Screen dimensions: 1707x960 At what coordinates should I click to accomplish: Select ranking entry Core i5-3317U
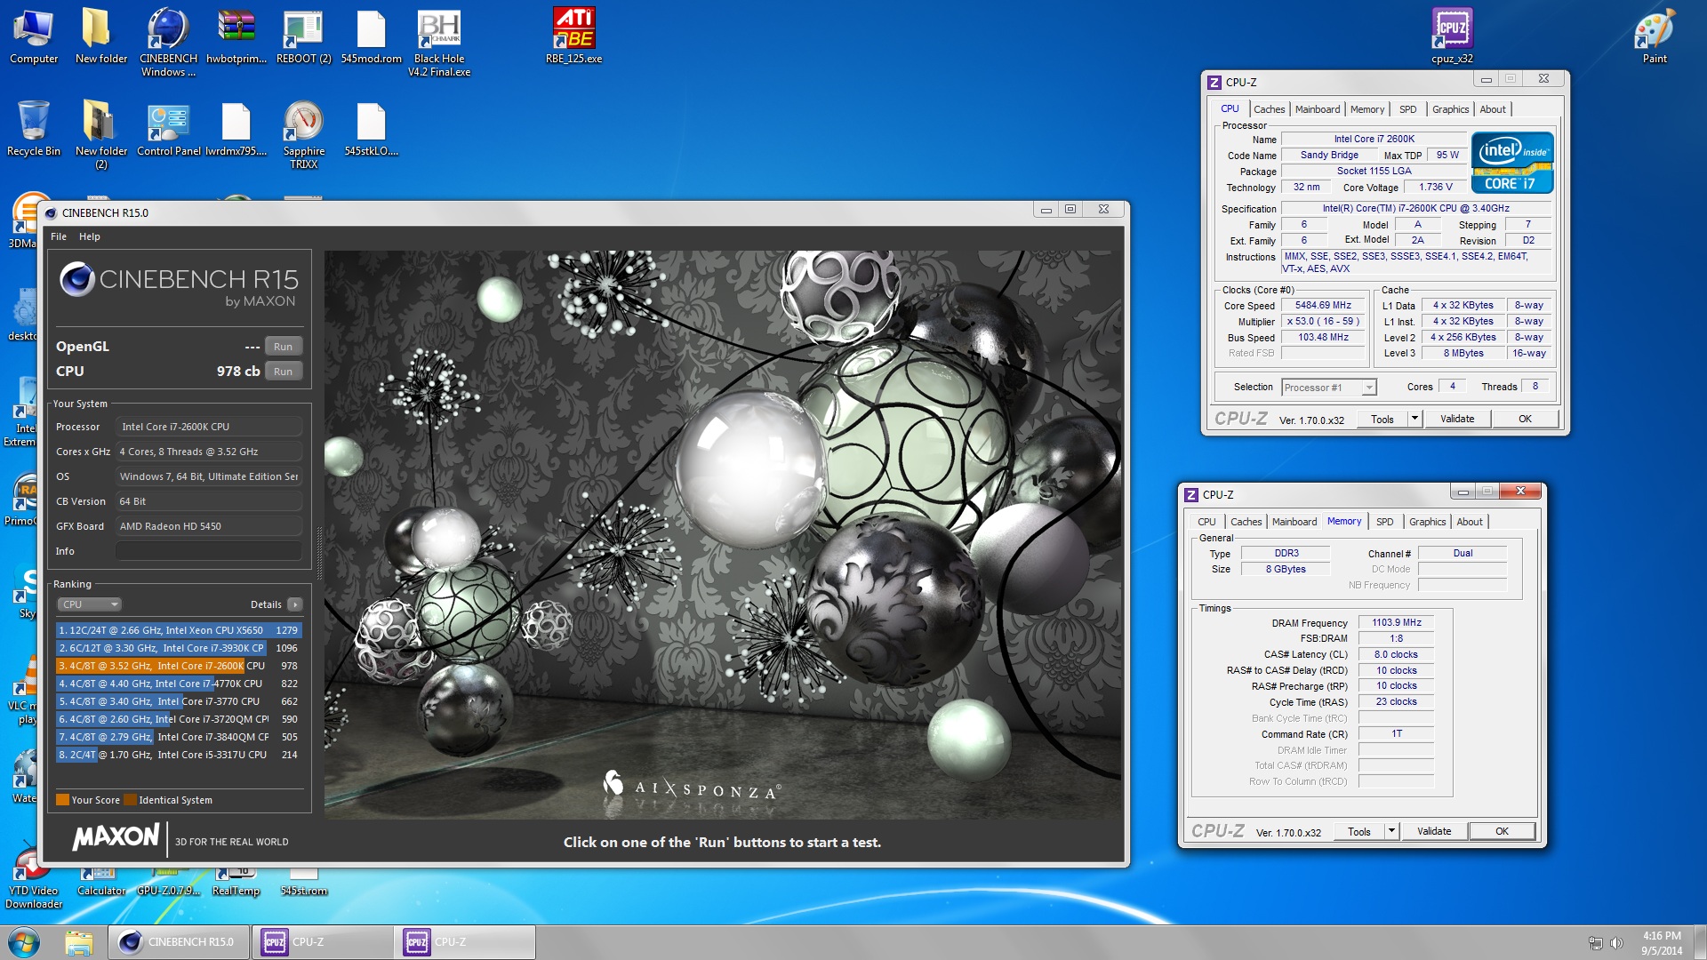(179, 755)
